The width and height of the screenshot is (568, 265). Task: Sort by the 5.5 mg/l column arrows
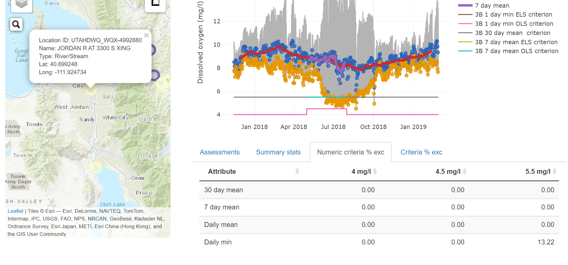tap(554, 171)
